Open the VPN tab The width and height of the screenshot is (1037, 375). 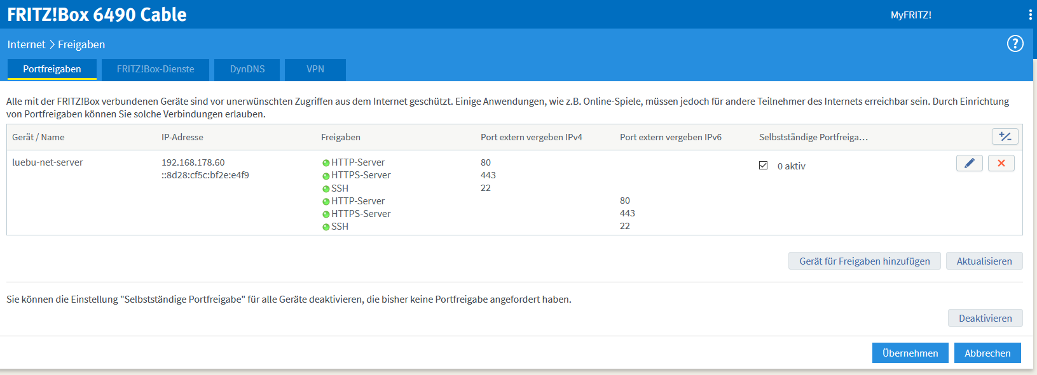tap(315, 69)
